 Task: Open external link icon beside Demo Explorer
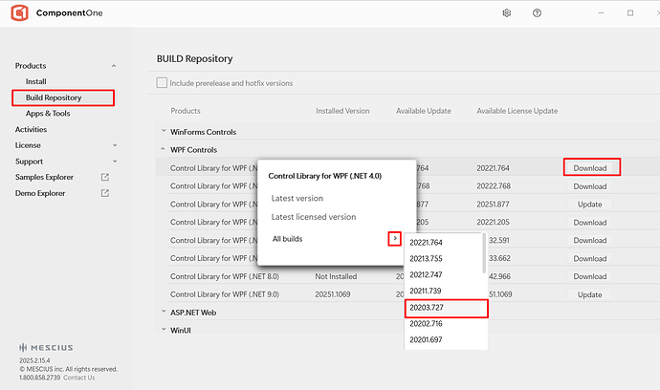(x=105, y=193)
